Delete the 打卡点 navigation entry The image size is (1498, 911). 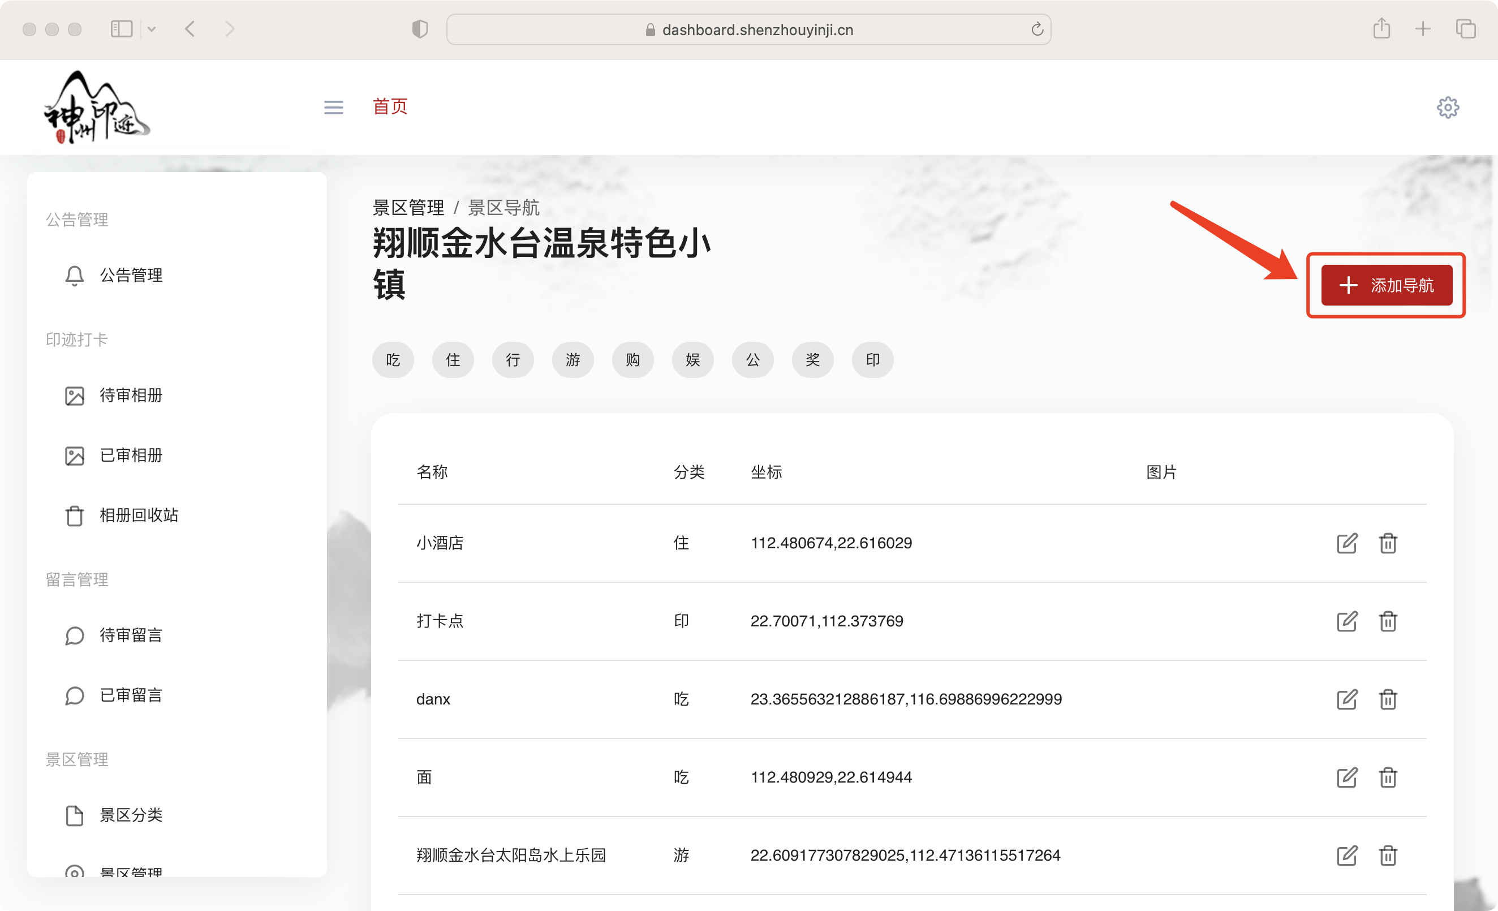coord(1387,621)
